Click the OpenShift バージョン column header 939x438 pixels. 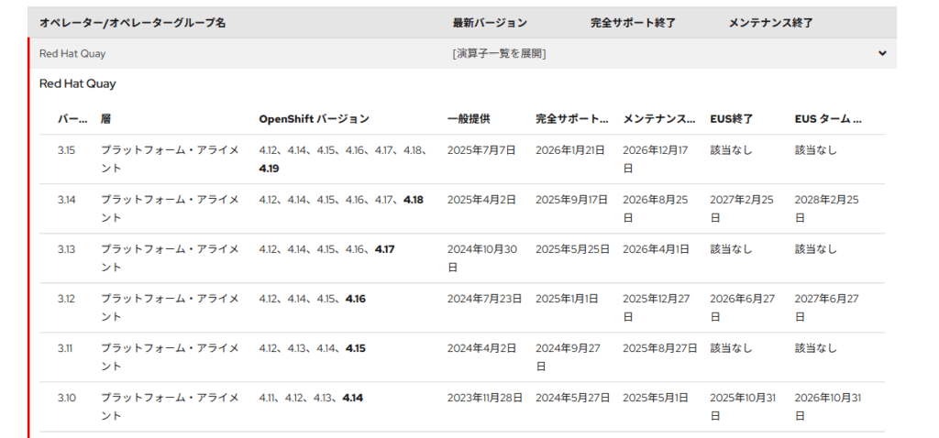(x=314, y=119)
